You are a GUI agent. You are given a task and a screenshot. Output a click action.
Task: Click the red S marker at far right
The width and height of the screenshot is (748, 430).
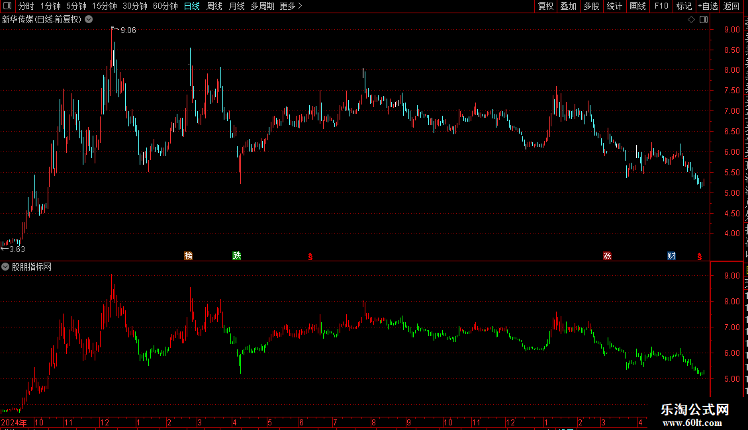click(x=699, y=257)
